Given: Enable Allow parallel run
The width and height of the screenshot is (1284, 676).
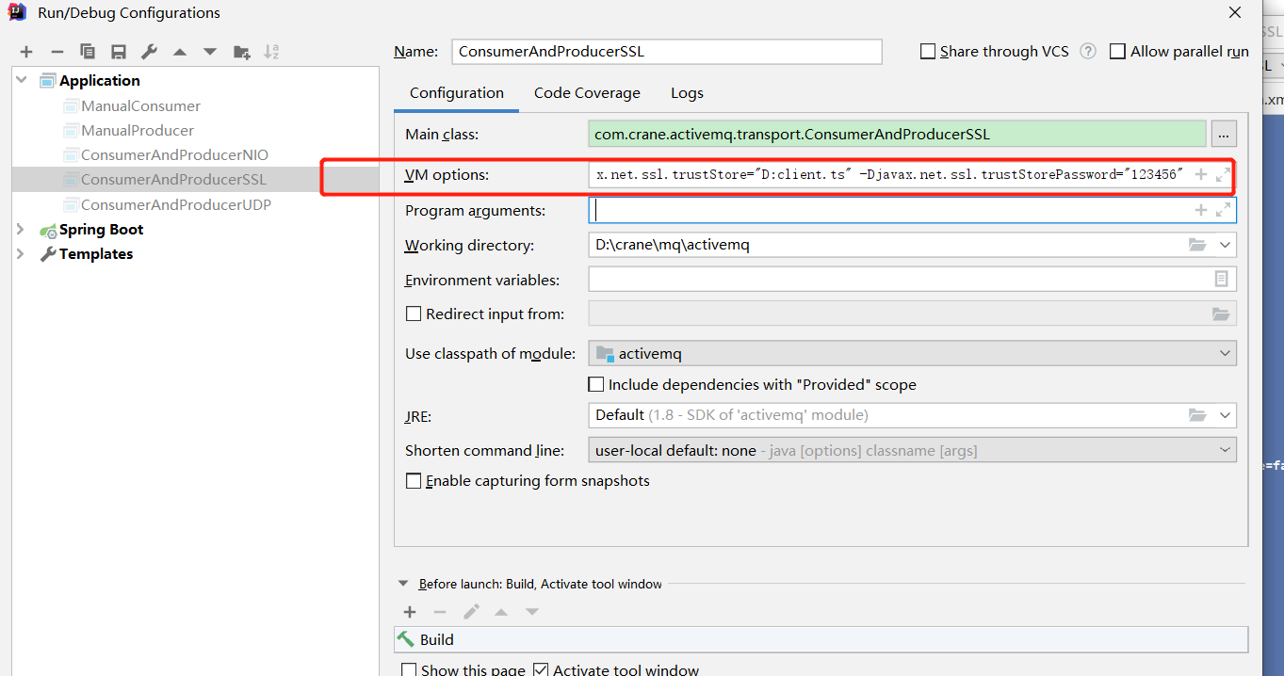Looking at the screenshot, I should point(1118,51).
